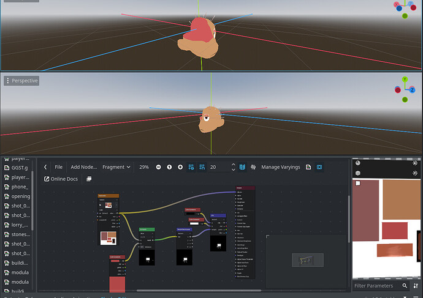Type in the Filter Parameters field

click(x=375, y=286)
